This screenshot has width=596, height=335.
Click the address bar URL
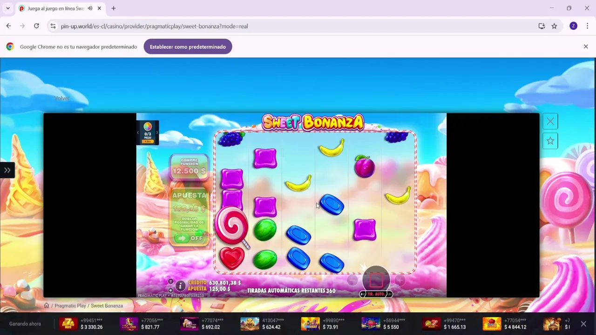coord(154,26)
